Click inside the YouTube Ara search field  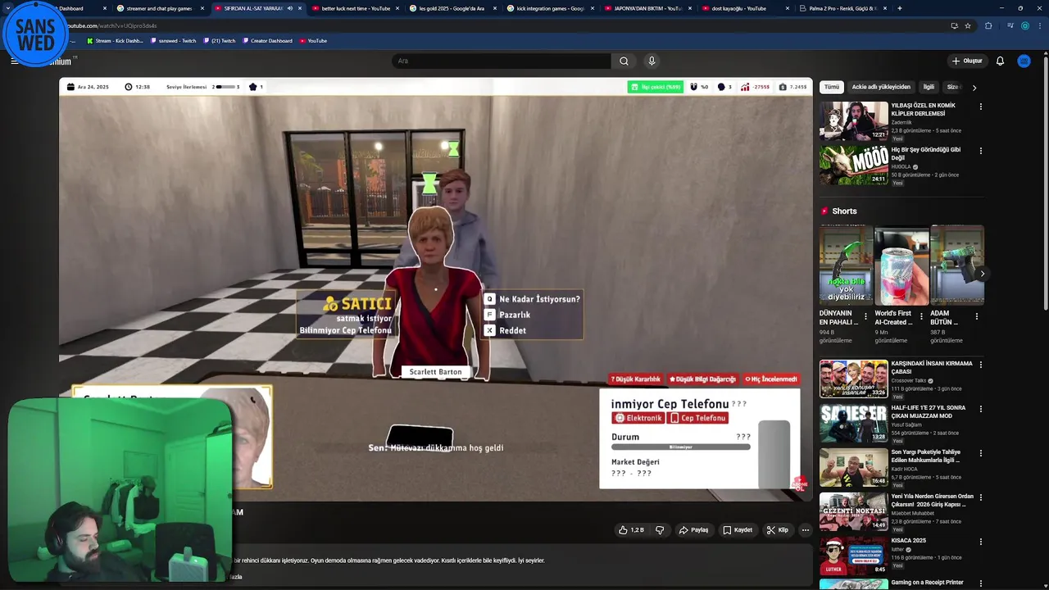coord(502,61)
